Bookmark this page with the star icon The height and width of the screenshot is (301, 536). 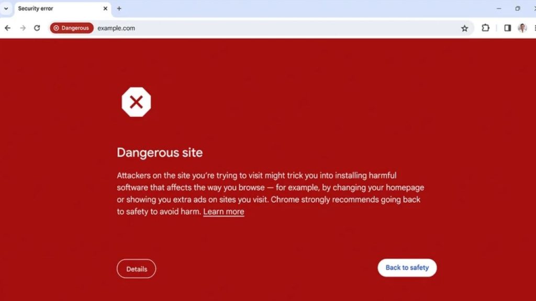pyautogui.click(x=465, y=28)
